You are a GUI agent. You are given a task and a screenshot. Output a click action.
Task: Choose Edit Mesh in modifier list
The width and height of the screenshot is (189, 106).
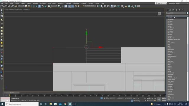(x=177, y=18)
